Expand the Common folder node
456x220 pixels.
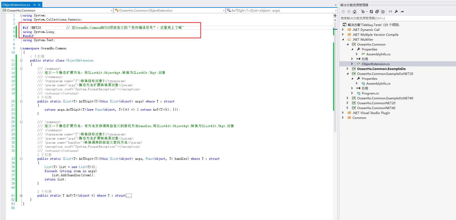click(343, 118)
